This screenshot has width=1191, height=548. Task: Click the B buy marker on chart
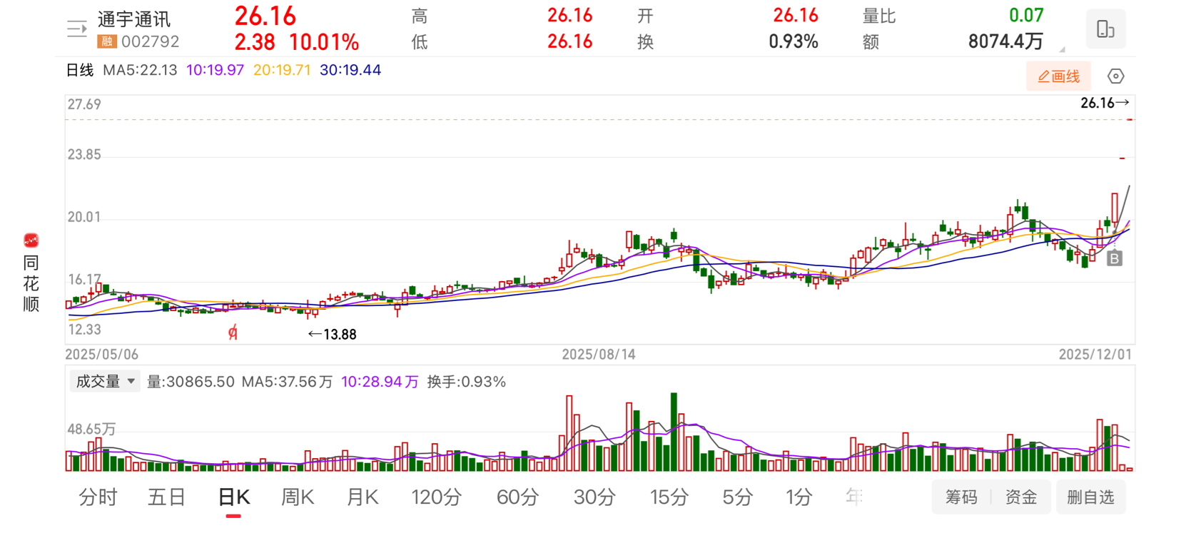point(1115,258)
